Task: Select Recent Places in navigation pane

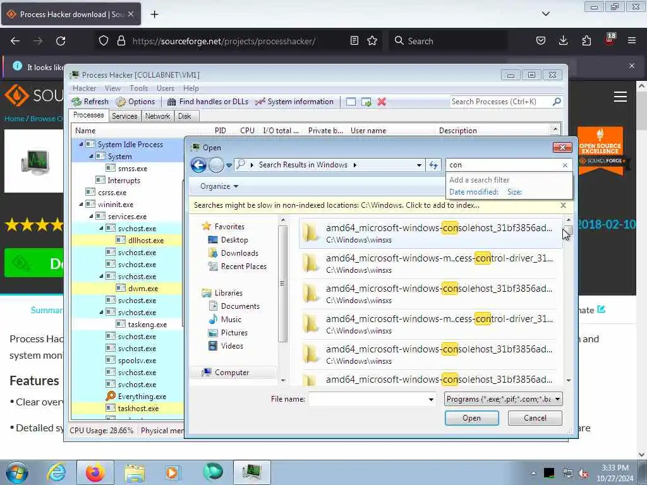Action: (243, 266)
